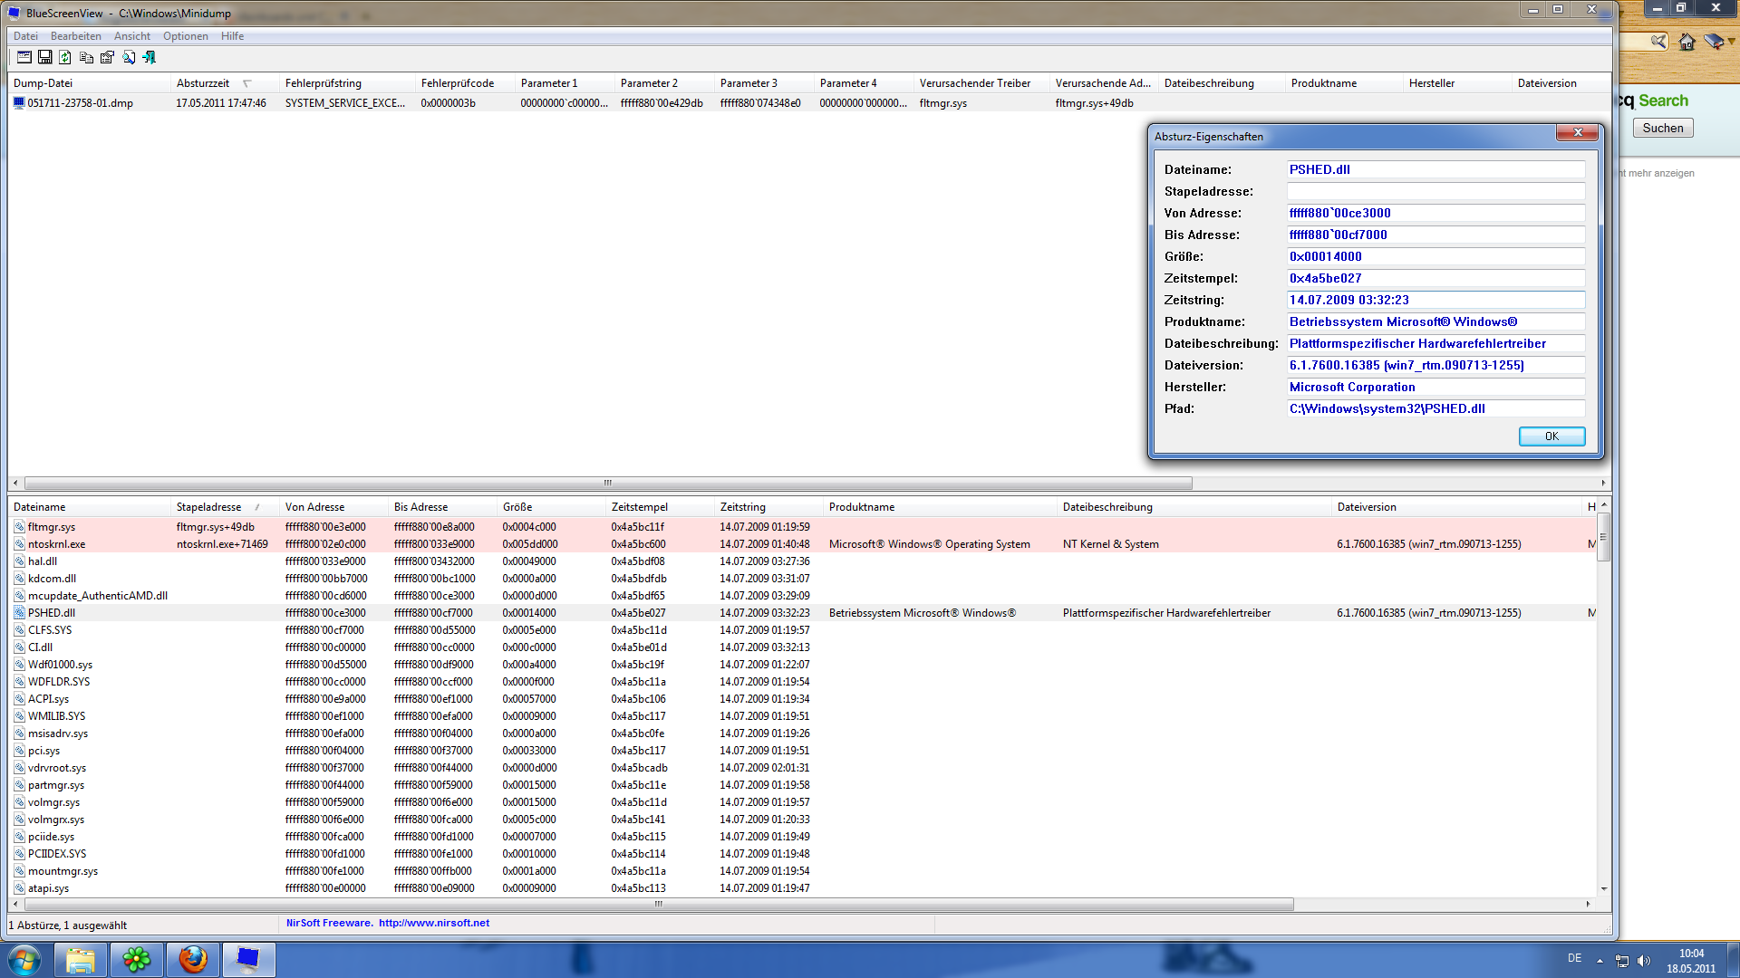Image resolution: width=1740 pixels, height=978 pixels.
Task: Open Advanced Options toolbar icon
Action: click(24, 57)
